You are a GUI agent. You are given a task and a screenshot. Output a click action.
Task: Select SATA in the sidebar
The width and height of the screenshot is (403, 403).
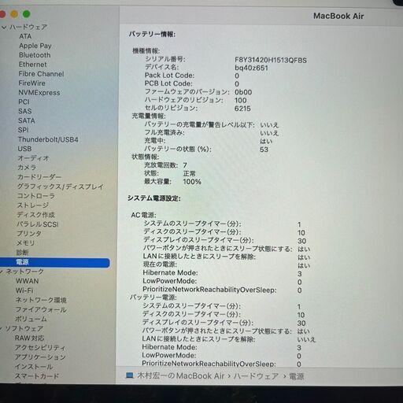pos(26,120)
